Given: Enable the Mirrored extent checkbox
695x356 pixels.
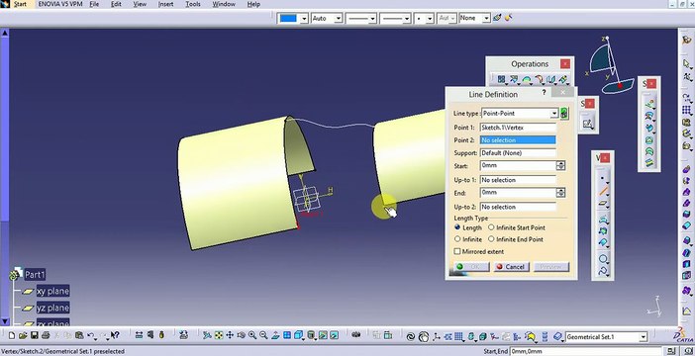Looking at the screenshot, I should tap(457, 251).
